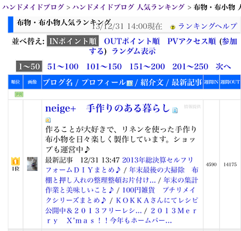Open article 100円雑貨 プチリメイクシリーズまとめ
The image size is (241, 231).
pyautogui.click(x=120, y=195)
